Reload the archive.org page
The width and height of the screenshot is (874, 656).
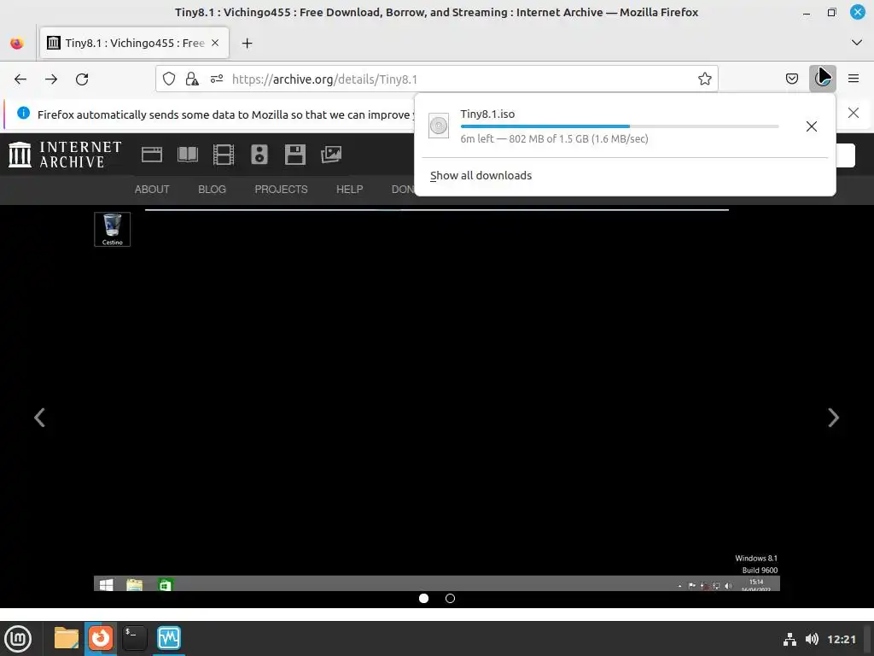point(82,79)
